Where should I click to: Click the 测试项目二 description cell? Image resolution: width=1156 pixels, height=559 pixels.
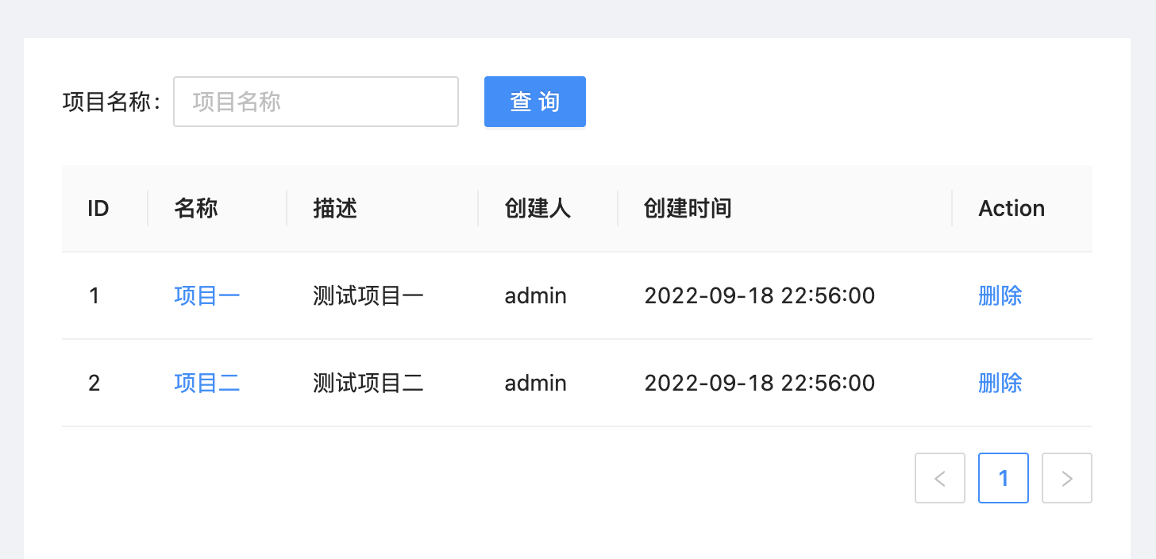pyautogui.click(x=383, y=384)
